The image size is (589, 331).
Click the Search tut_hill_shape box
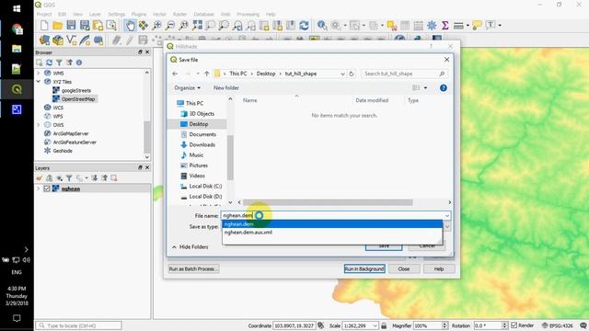(404, 74)
